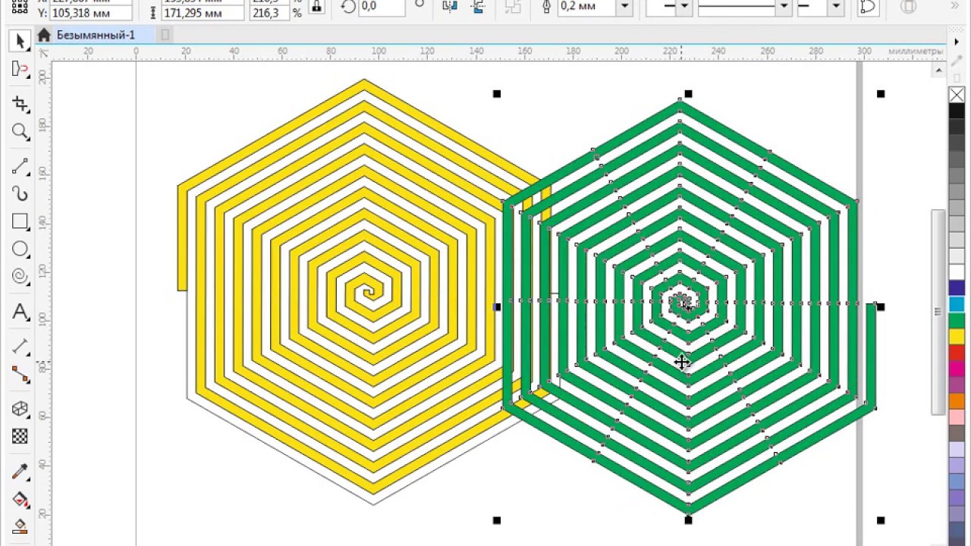Viewport: 971px width, 546px height.
Task: Click the mirror vertically icon
Action: (x=477, y=7)
